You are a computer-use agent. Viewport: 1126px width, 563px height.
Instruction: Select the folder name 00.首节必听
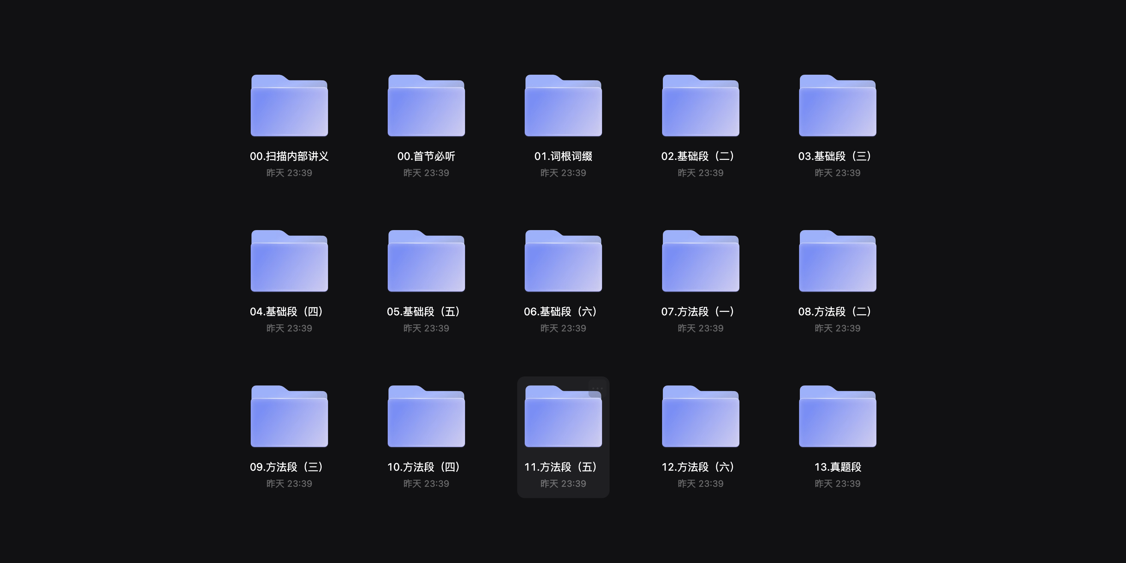(426, 156)
